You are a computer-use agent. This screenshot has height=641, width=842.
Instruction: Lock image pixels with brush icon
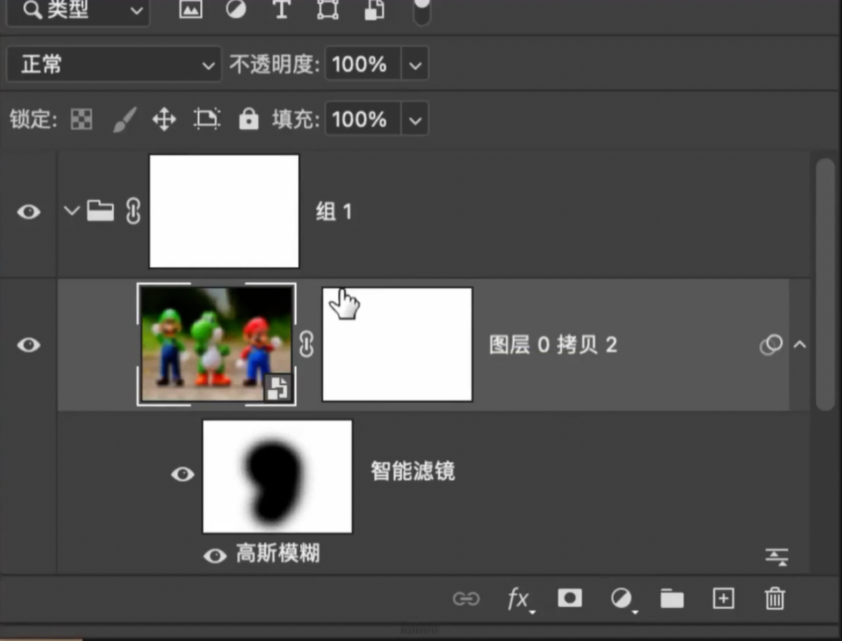click(x=125, y=119)
